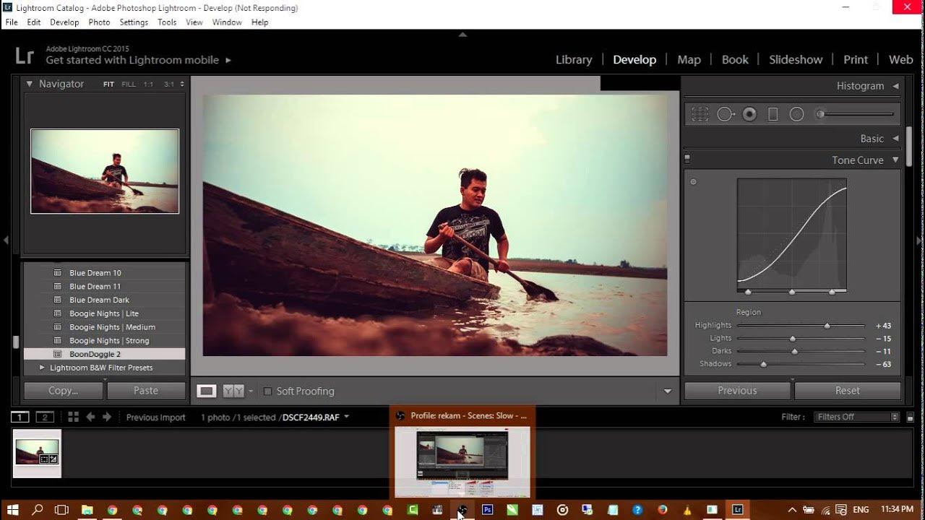Open Navigator zoom ratio menu arrows

click(x=182, y=84)
